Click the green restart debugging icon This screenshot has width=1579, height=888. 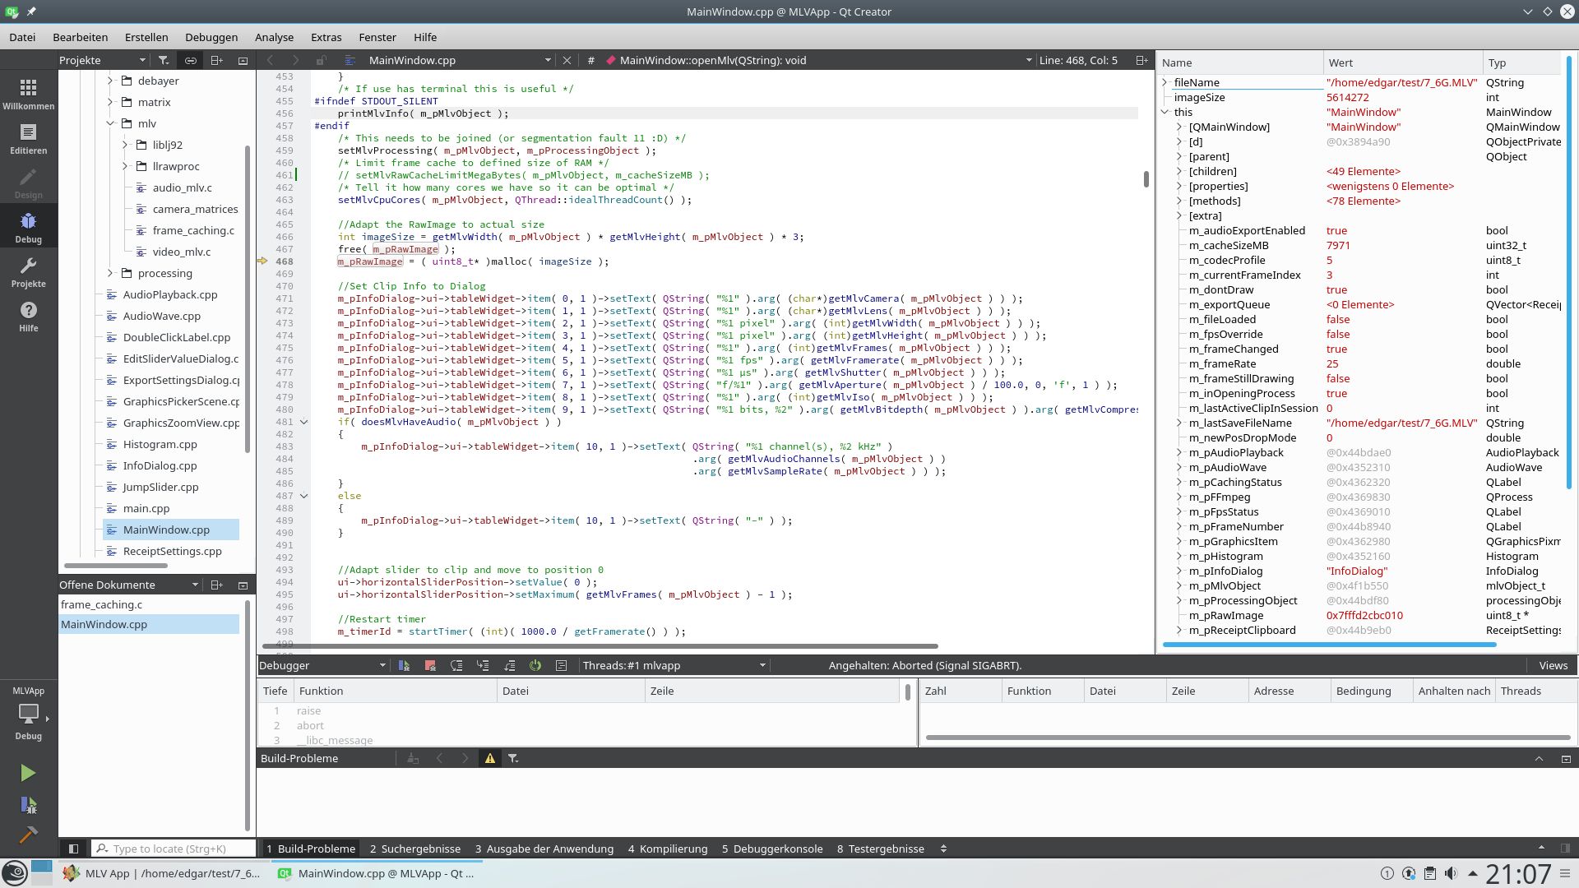(x=535, y=666)
